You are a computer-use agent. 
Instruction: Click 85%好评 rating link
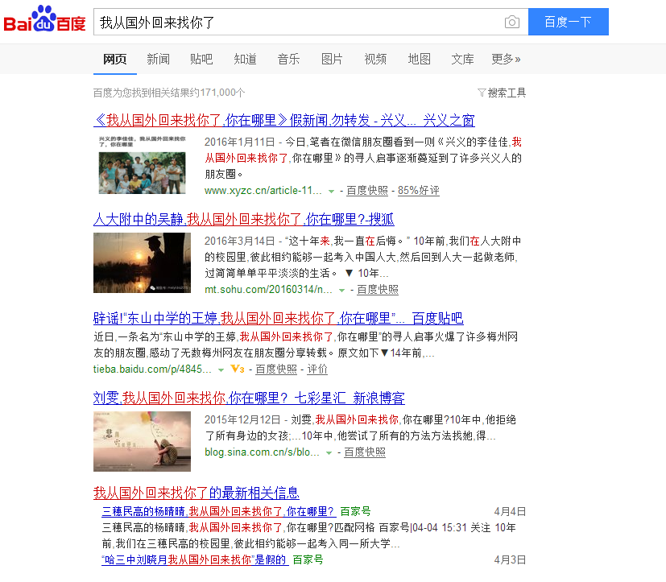[419, 191]
